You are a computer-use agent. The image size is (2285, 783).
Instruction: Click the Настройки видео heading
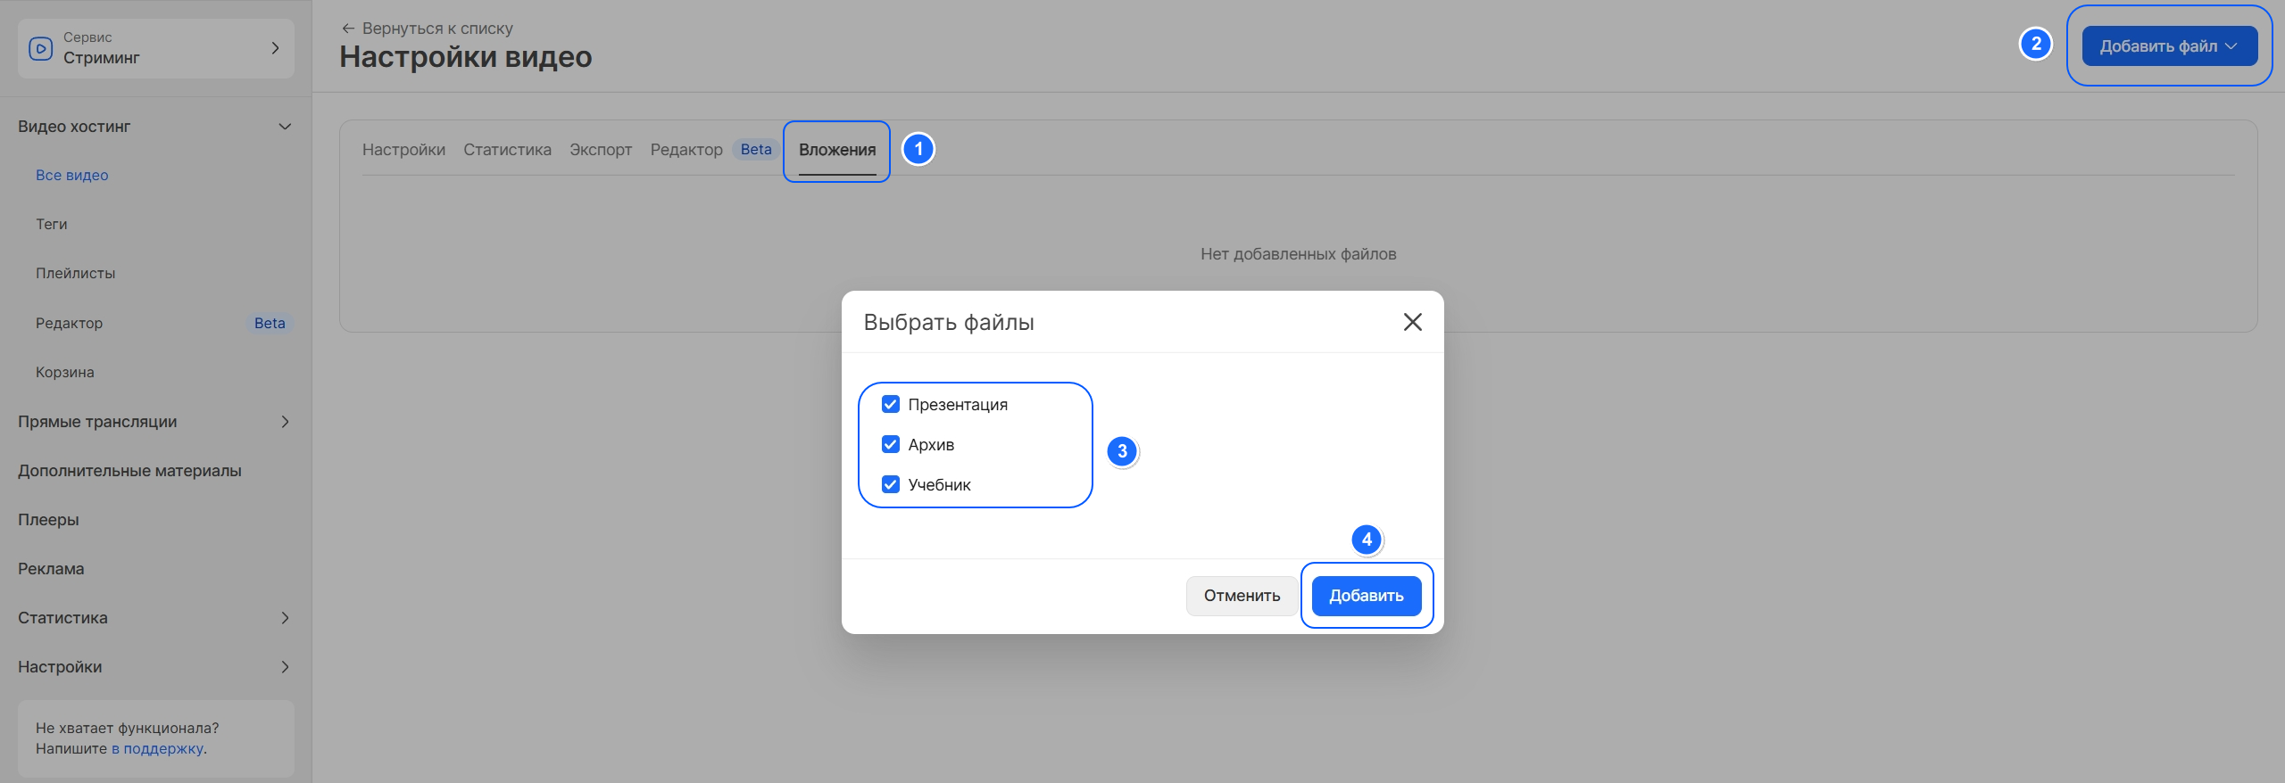(466, 57)
